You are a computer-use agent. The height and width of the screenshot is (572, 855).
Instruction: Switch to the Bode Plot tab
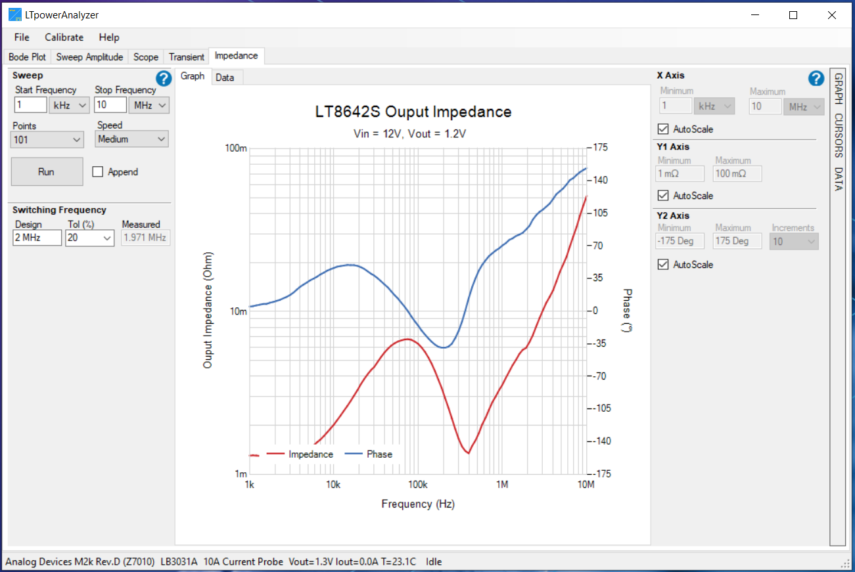pyautogui.click(x=27, y=56)
